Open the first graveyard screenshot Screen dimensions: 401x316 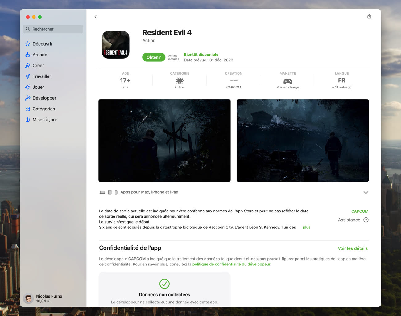click(x=164, y=140)
